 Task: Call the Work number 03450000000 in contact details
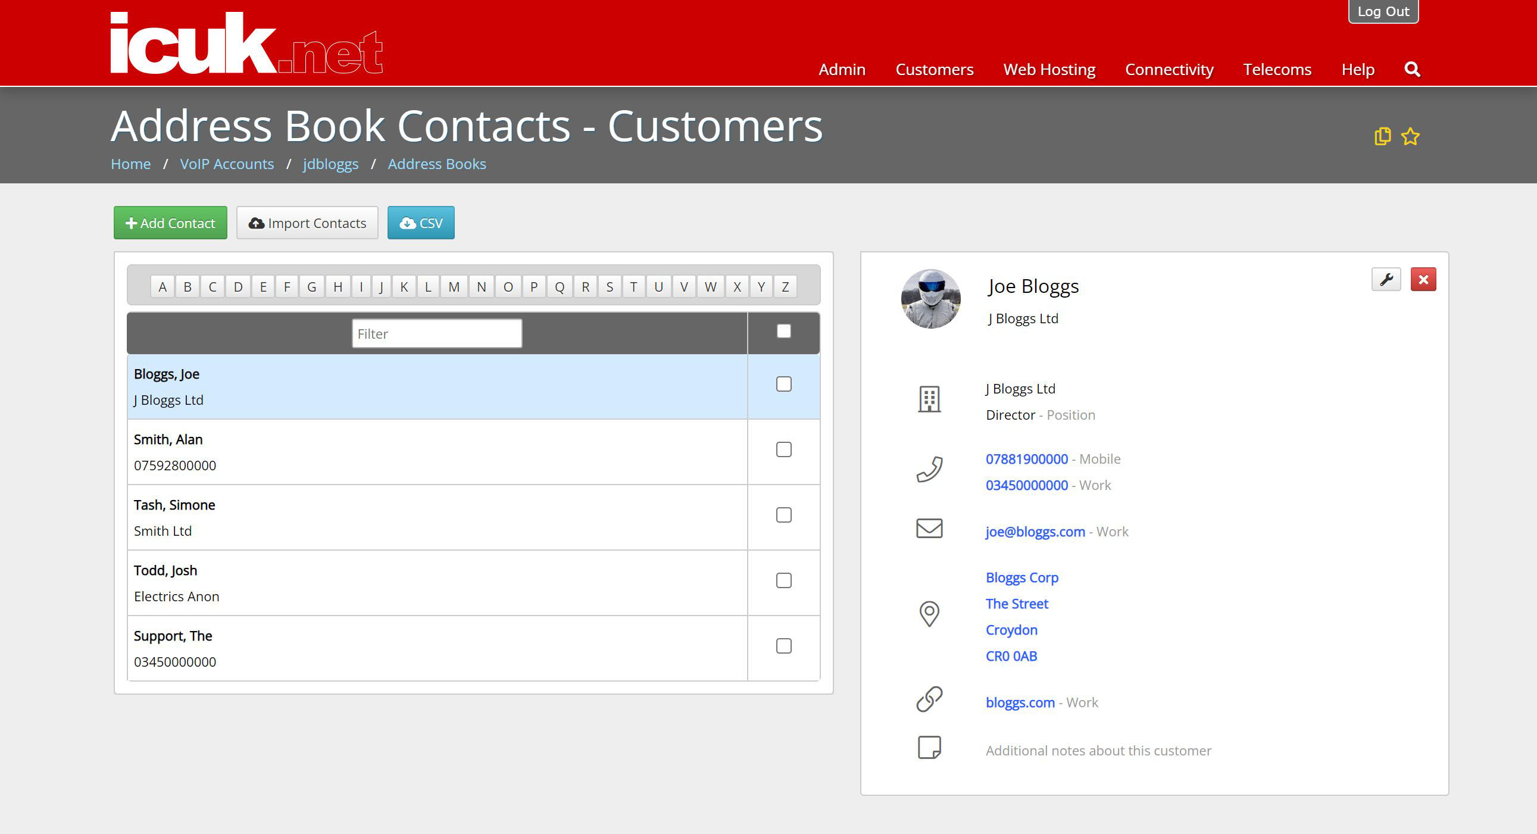point(1026,486)
